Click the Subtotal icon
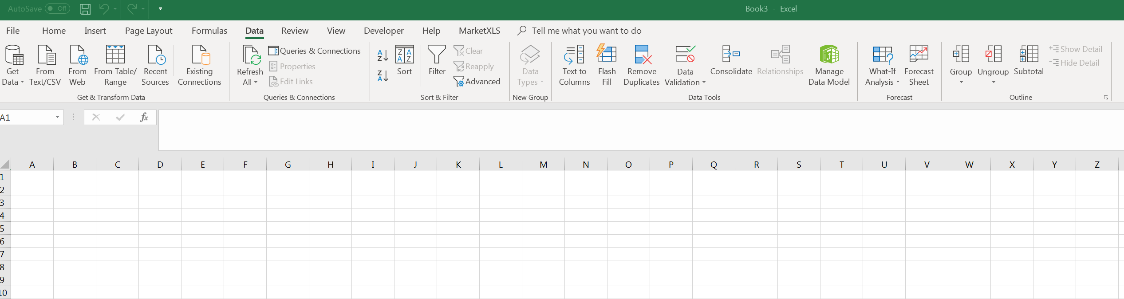Image resolution: width=1124 pixels, height=299 pixels. (1029, 55)
